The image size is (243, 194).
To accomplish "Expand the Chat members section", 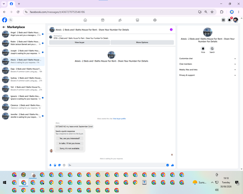I will tap(208, 64).
